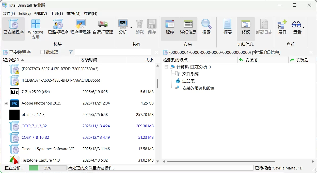Open the 工具 menu
317x173 pixels.
56,13
